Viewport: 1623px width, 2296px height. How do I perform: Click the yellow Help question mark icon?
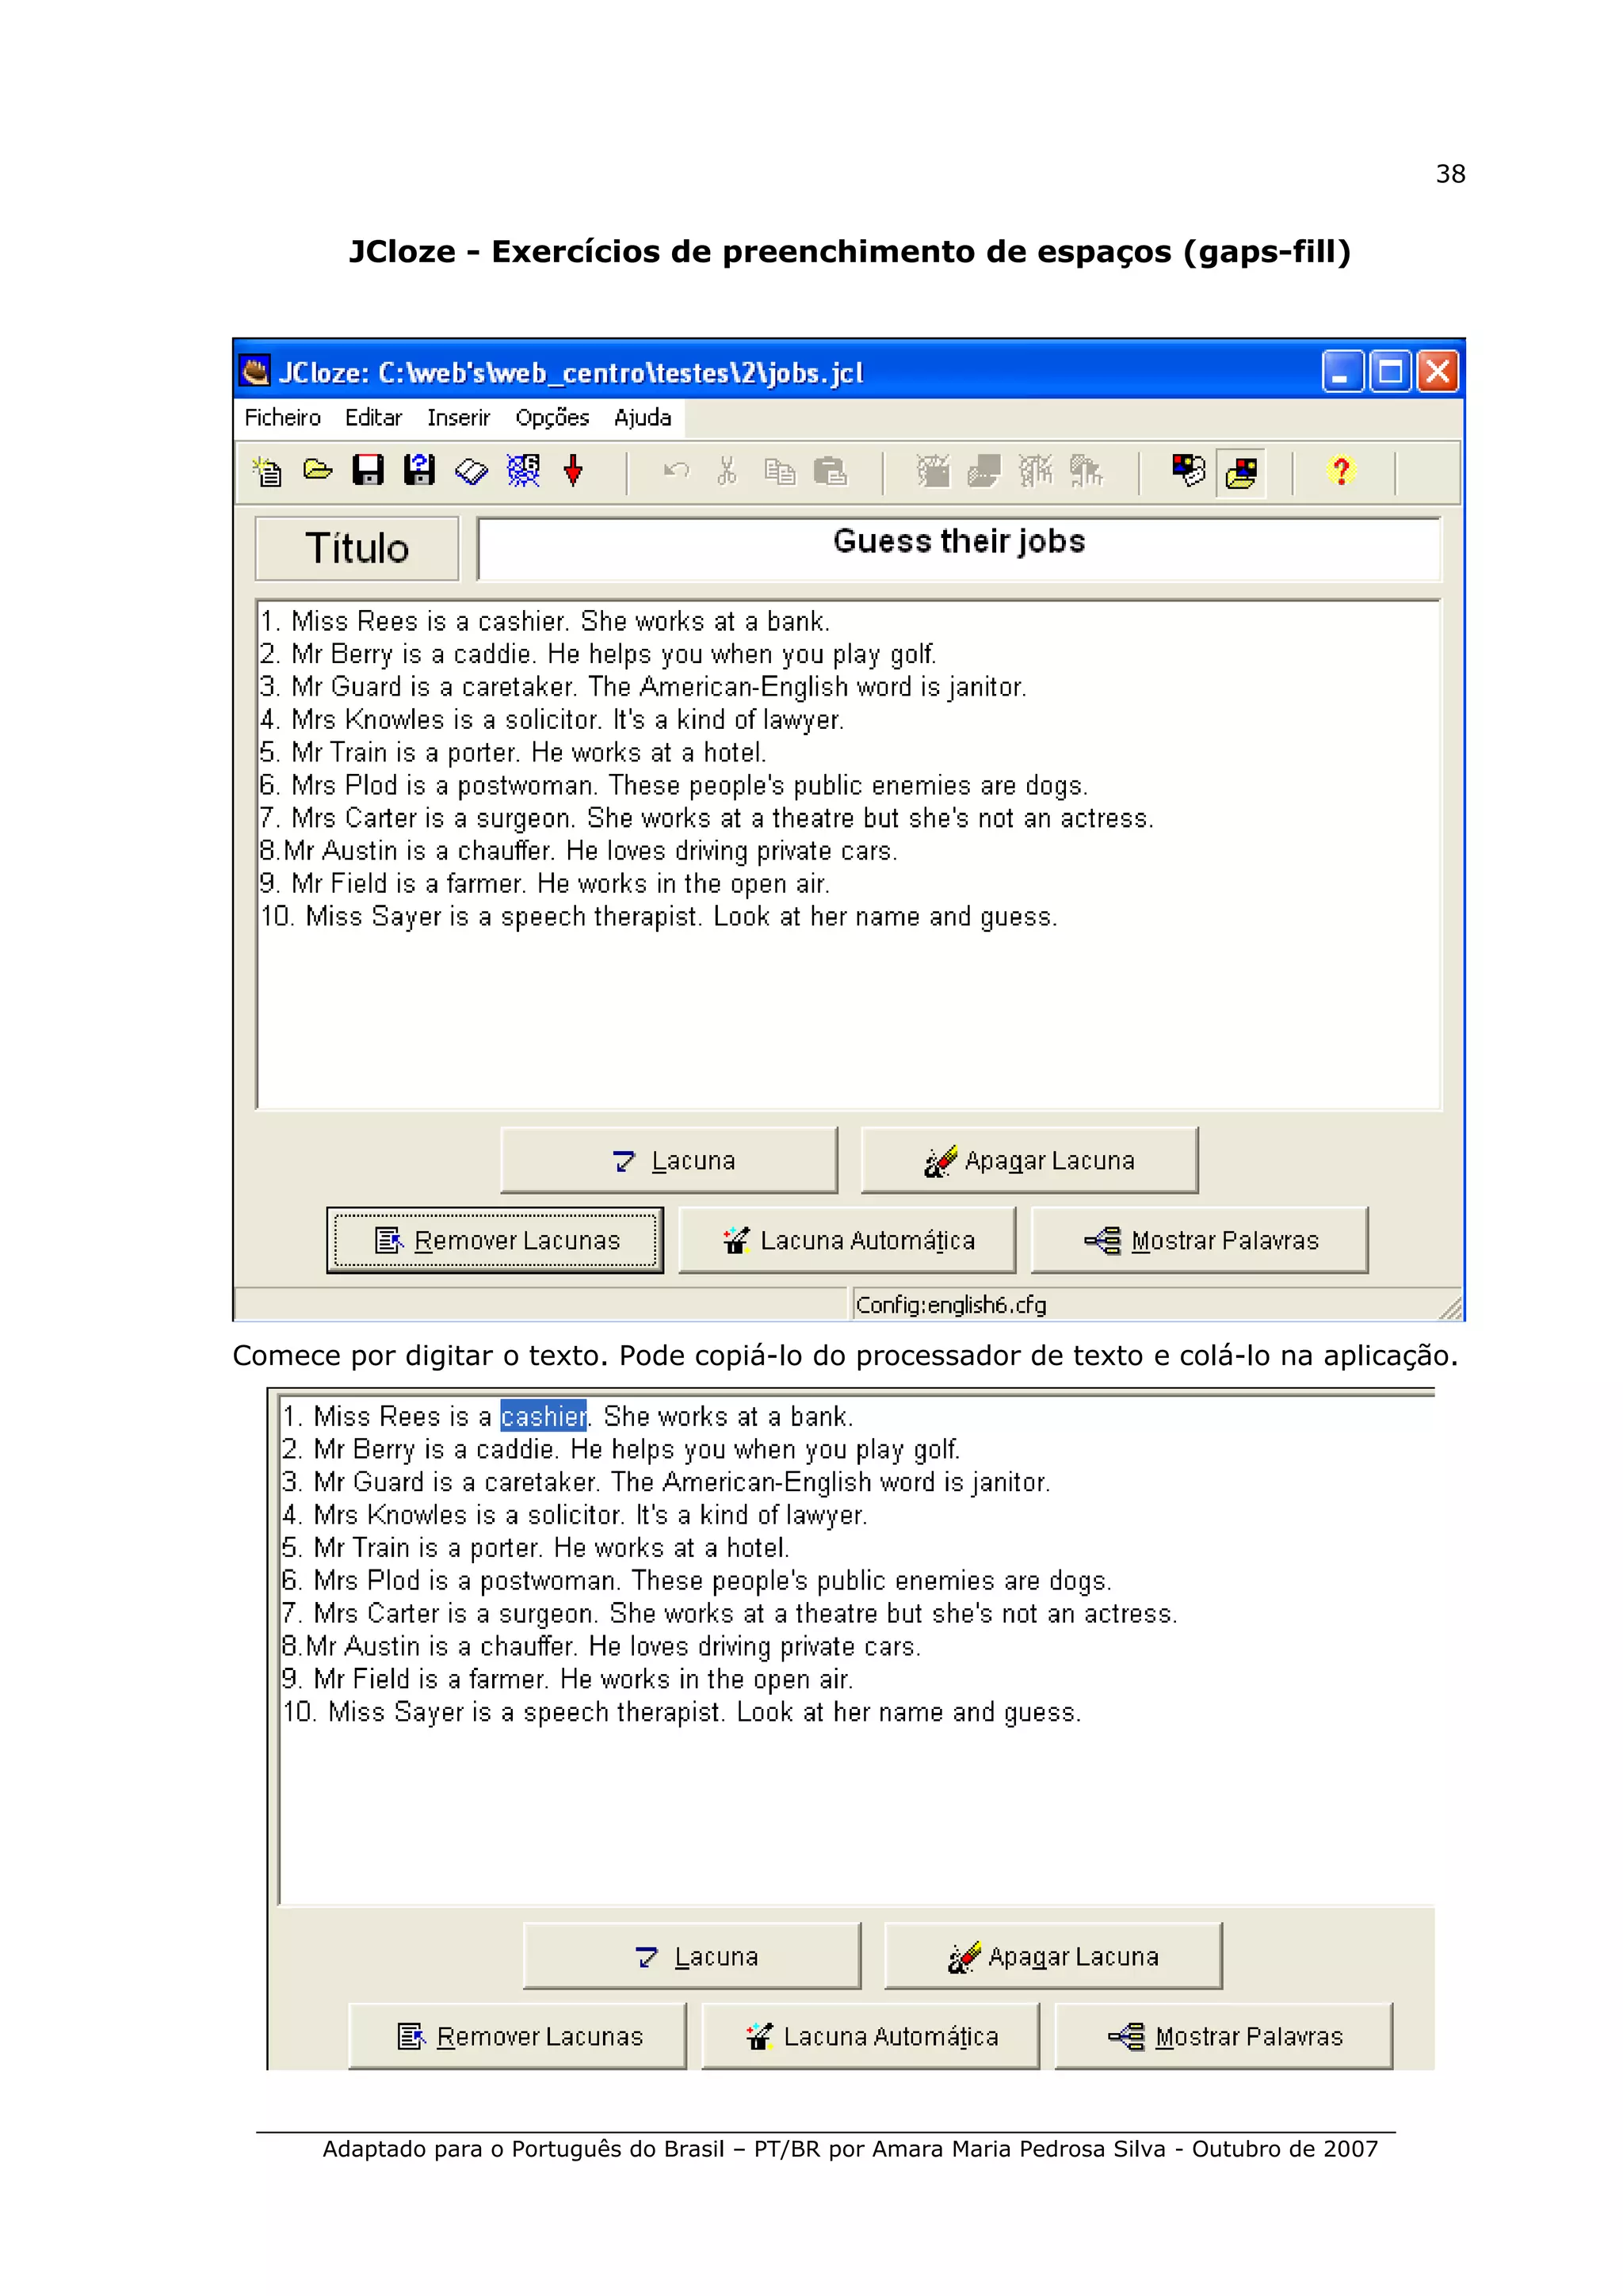click(x=1341, y=471)
